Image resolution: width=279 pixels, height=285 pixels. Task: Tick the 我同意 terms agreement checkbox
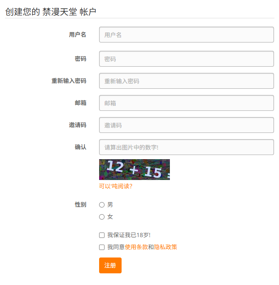click(x=102, y=247)
